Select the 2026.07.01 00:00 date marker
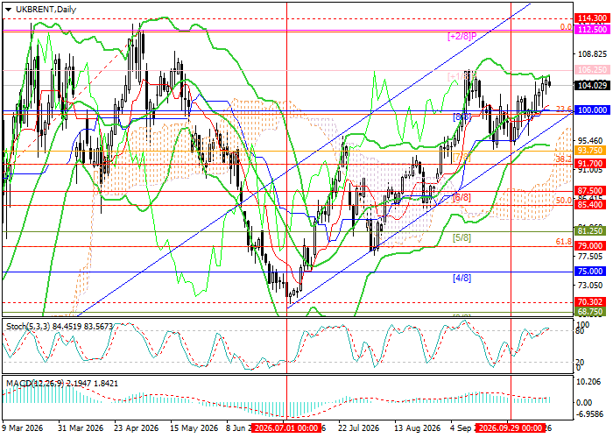Screen dimensions: 613x438 click(286, 428)
